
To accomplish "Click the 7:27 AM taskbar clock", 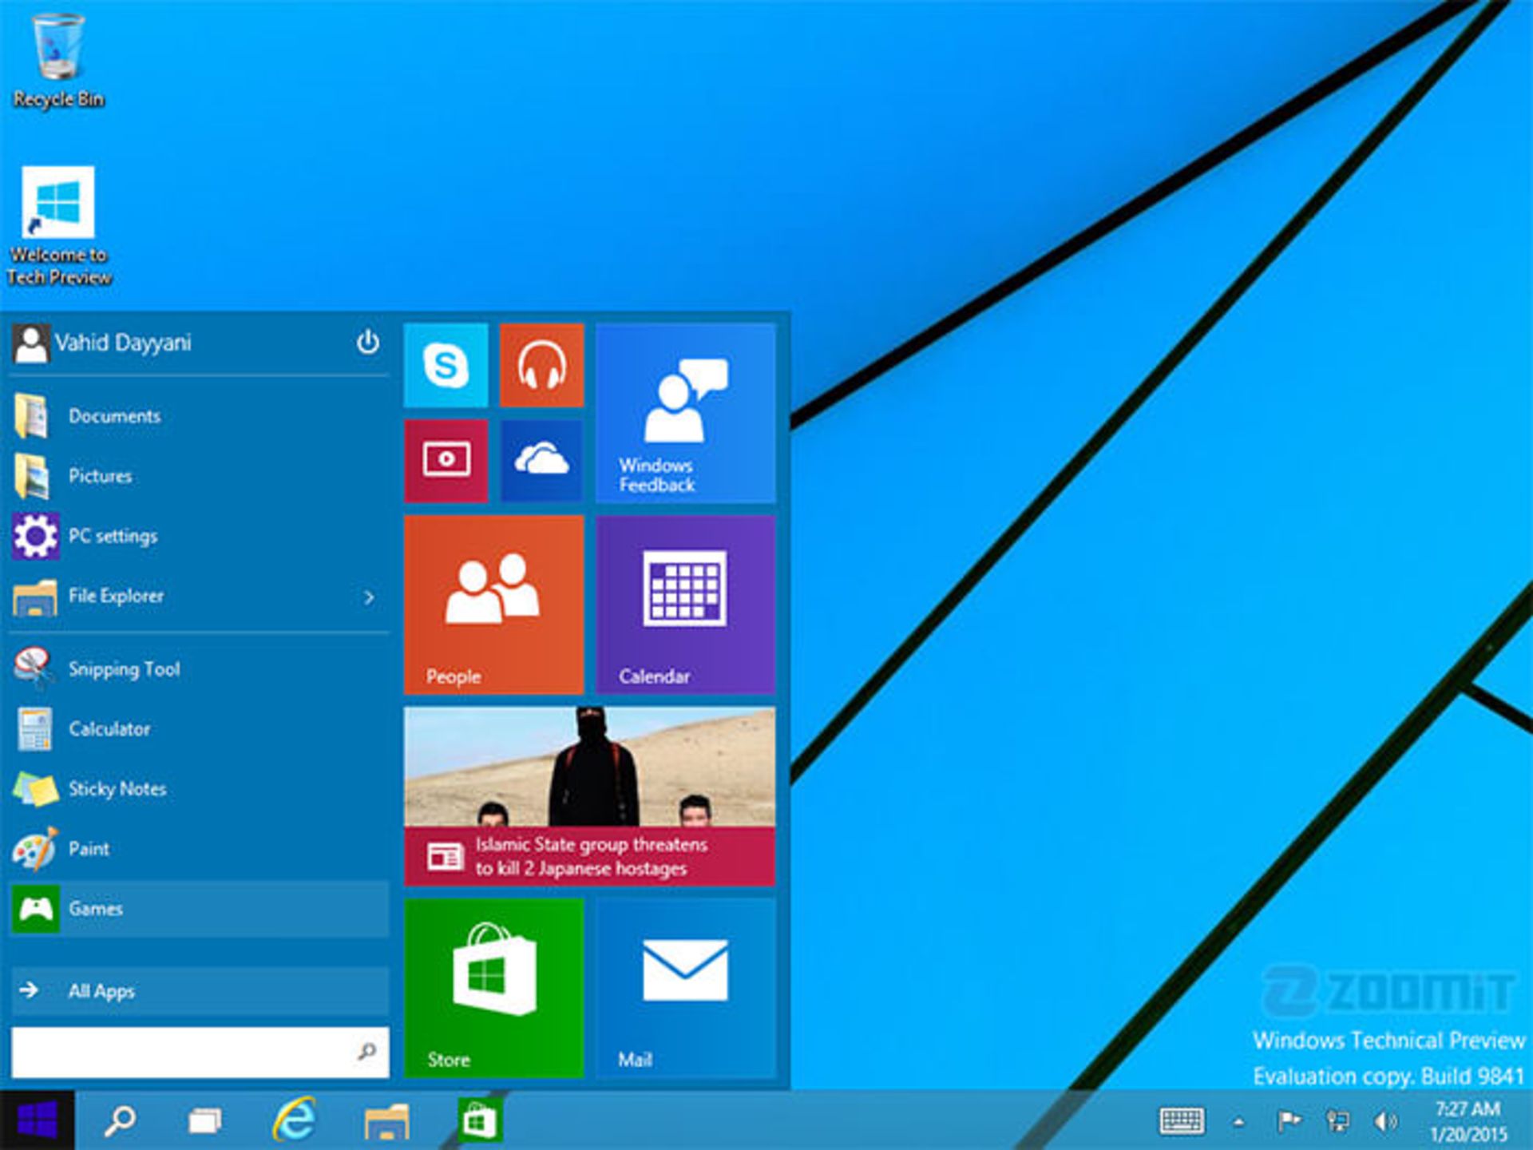I will [1468, 1121].
